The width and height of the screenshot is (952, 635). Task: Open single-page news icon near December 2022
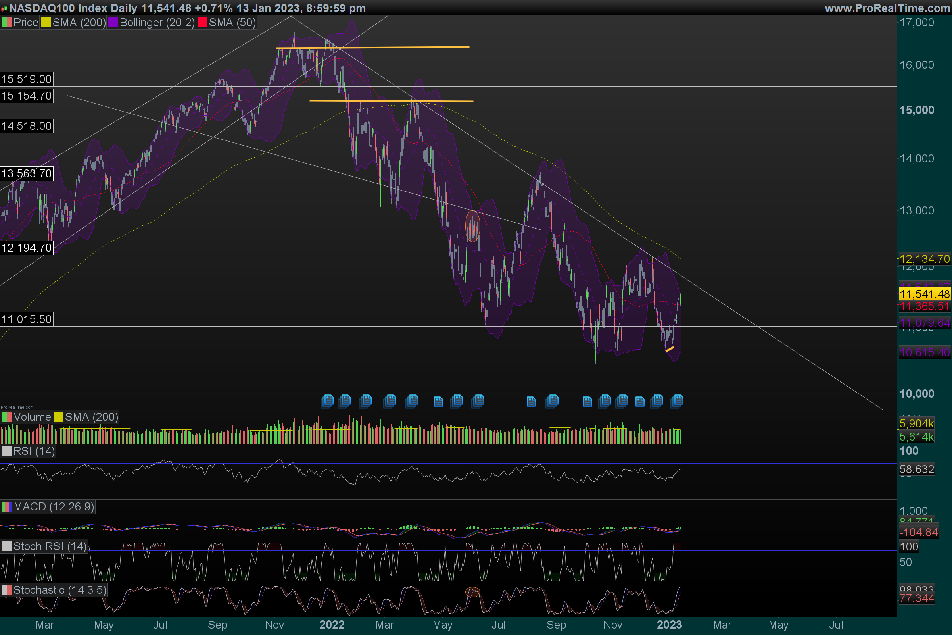pyautogui.click(x=639, y=402)
